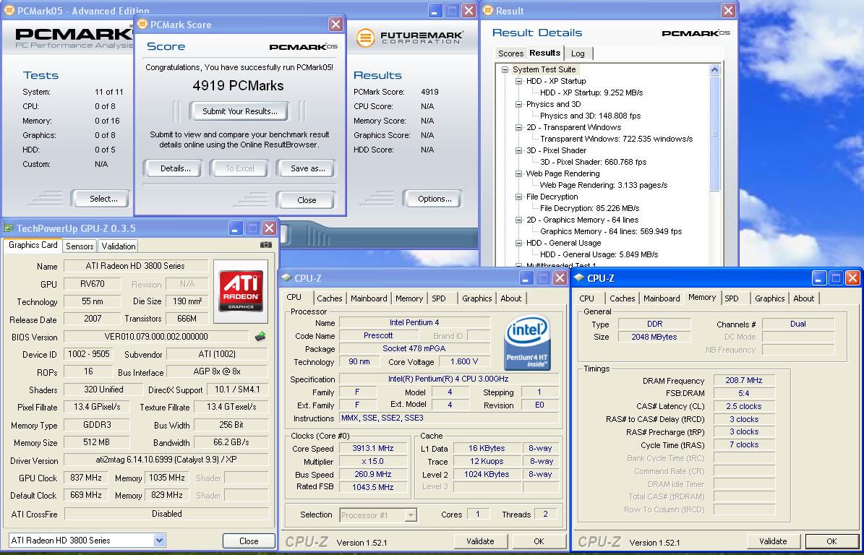The height and width of the screenshot is (555, 864).
Task: Click the BIOS save chip icon in GPU-Z
Action: (x=260, y=336)
